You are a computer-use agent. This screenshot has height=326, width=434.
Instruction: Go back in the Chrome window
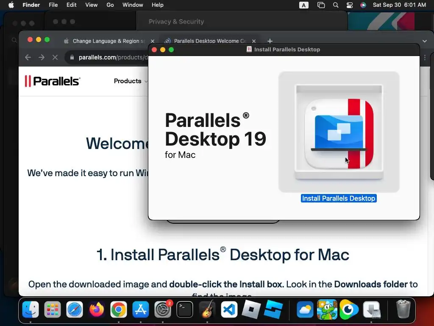28,57
